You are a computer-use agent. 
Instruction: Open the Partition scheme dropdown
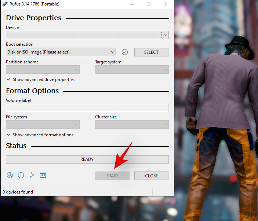pos(43,70)
